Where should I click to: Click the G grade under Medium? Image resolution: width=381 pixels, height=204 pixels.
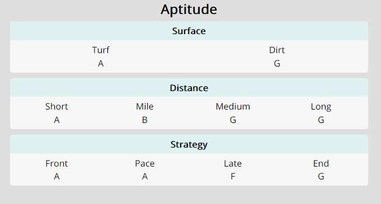(x=233, y=120)
